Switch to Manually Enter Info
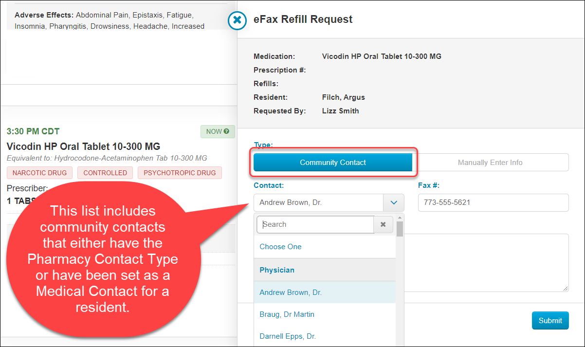 (490, 163)
